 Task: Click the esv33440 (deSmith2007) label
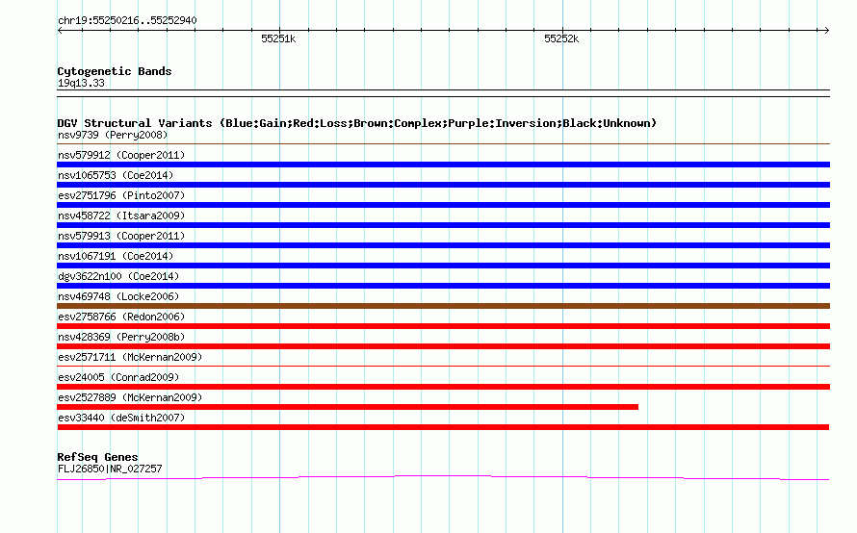(121, 418)
